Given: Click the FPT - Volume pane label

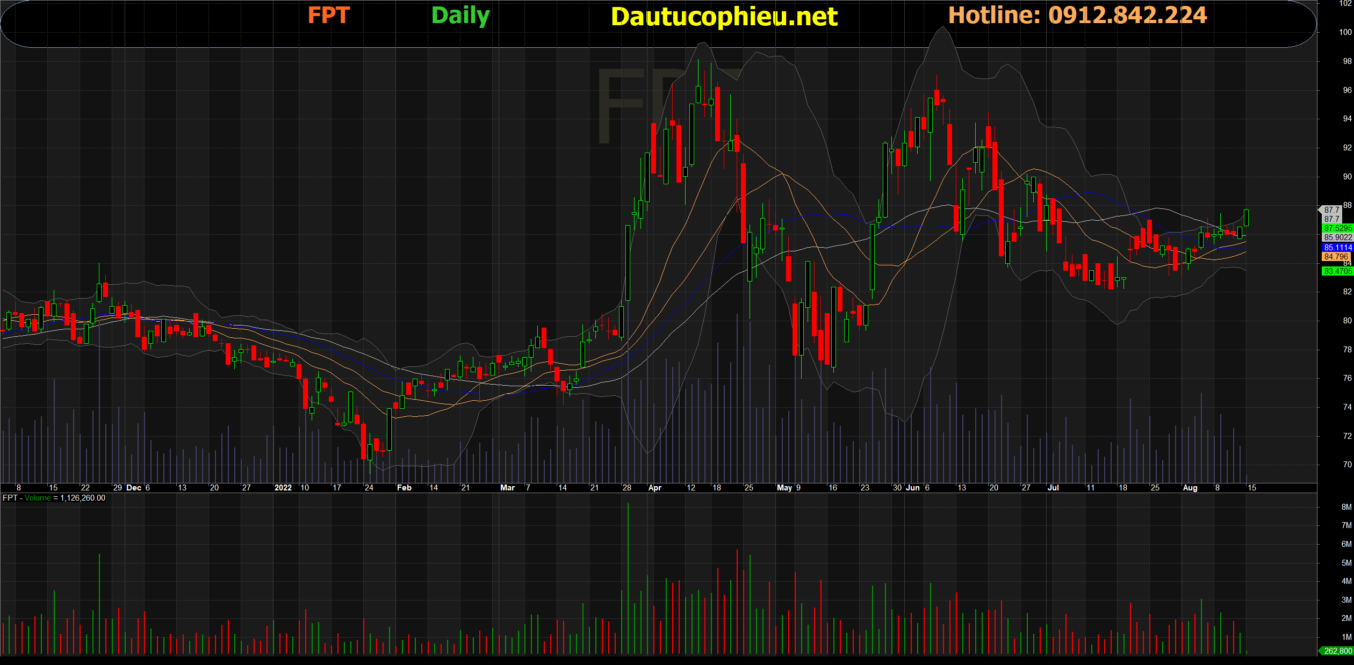Looking at the screenshot, I should pyautogui.click(x=54, y=498).
